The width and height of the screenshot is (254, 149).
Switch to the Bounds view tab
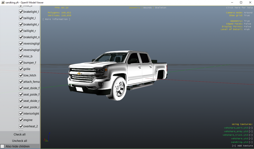pos(148,8)
